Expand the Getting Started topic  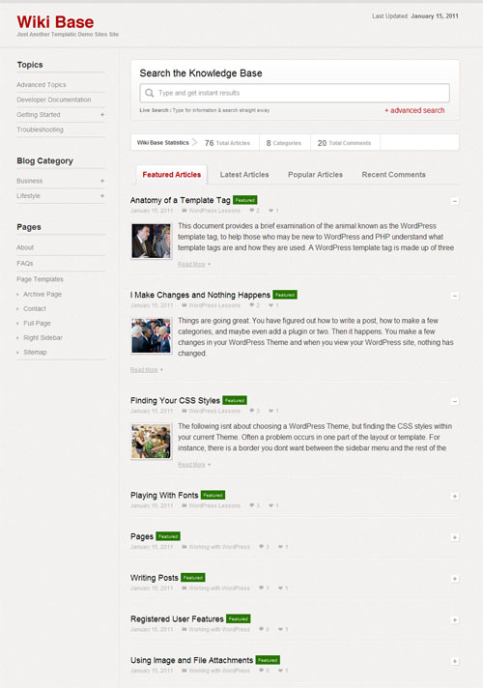[102, 115]
